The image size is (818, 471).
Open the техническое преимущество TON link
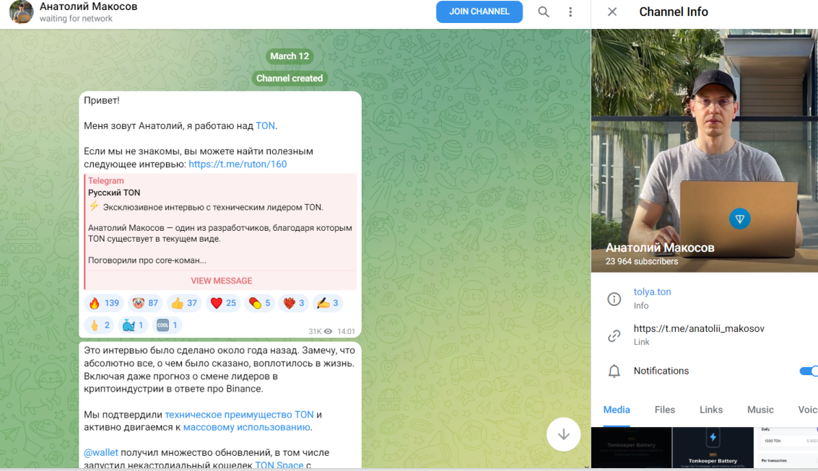point(239,415)
